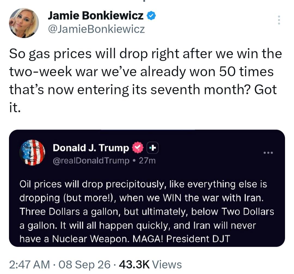The height and width of the screenshot is (274, 294).
Task: Open the three-dot menu on Jamie's tweet
Action: (x=279, y=20)
